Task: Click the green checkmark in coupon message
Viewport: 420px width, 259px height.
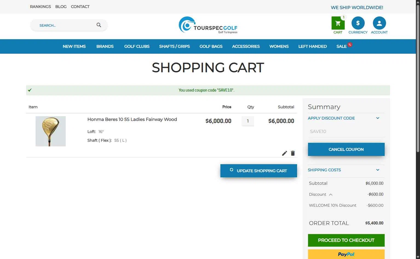Action: point(30,90)
